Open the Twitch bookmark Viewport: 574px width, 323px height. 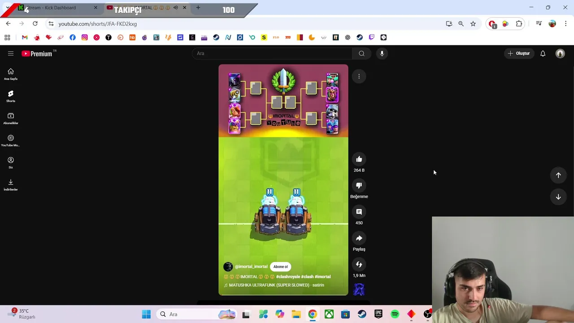[x=371, y=38]
